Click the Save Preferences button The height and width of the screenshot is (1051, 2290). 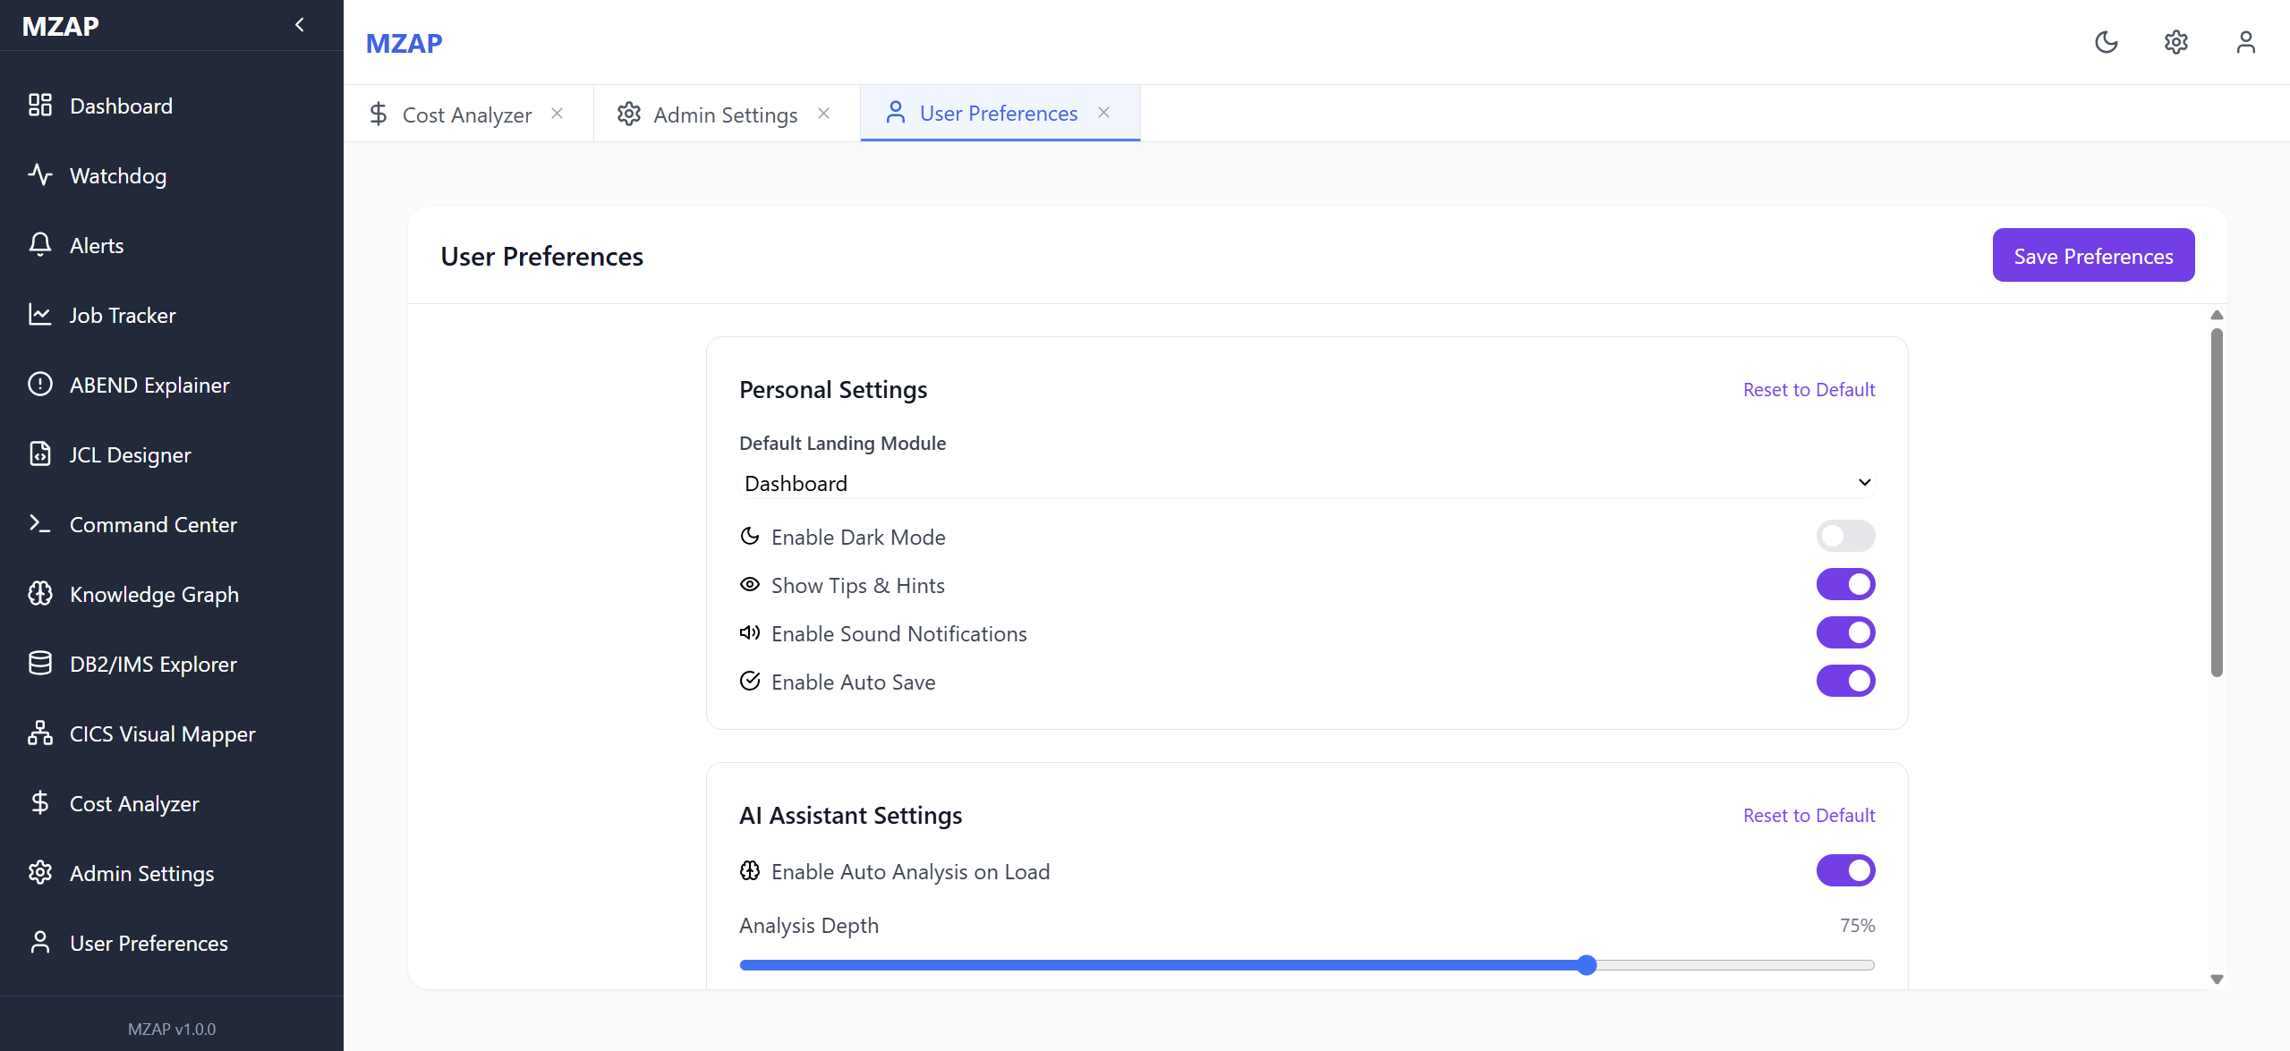[2092, 256]
